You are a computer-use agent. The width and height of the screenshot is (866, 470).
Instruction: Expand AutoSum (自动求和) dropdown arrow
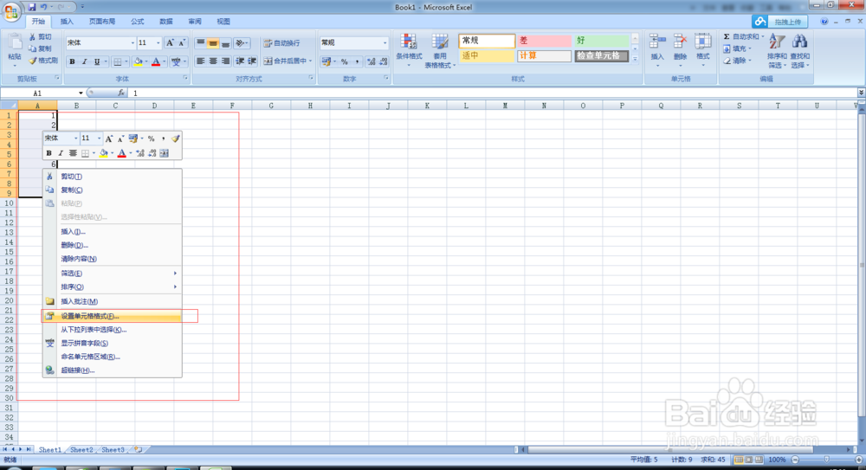[x=763, y=36]
